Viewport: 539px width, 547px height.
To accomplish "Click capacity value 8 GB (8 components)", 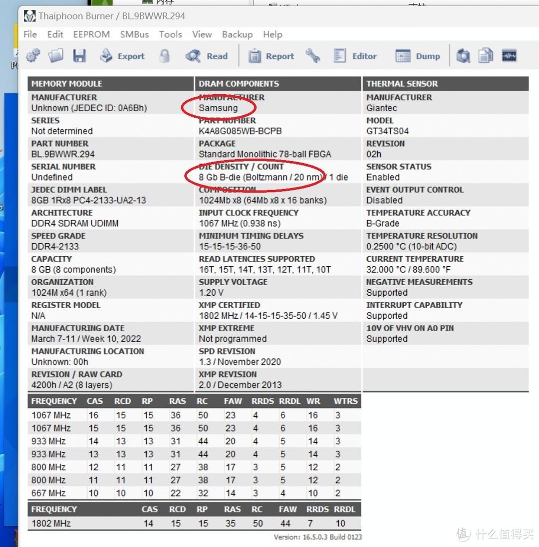I will point(73,269).
